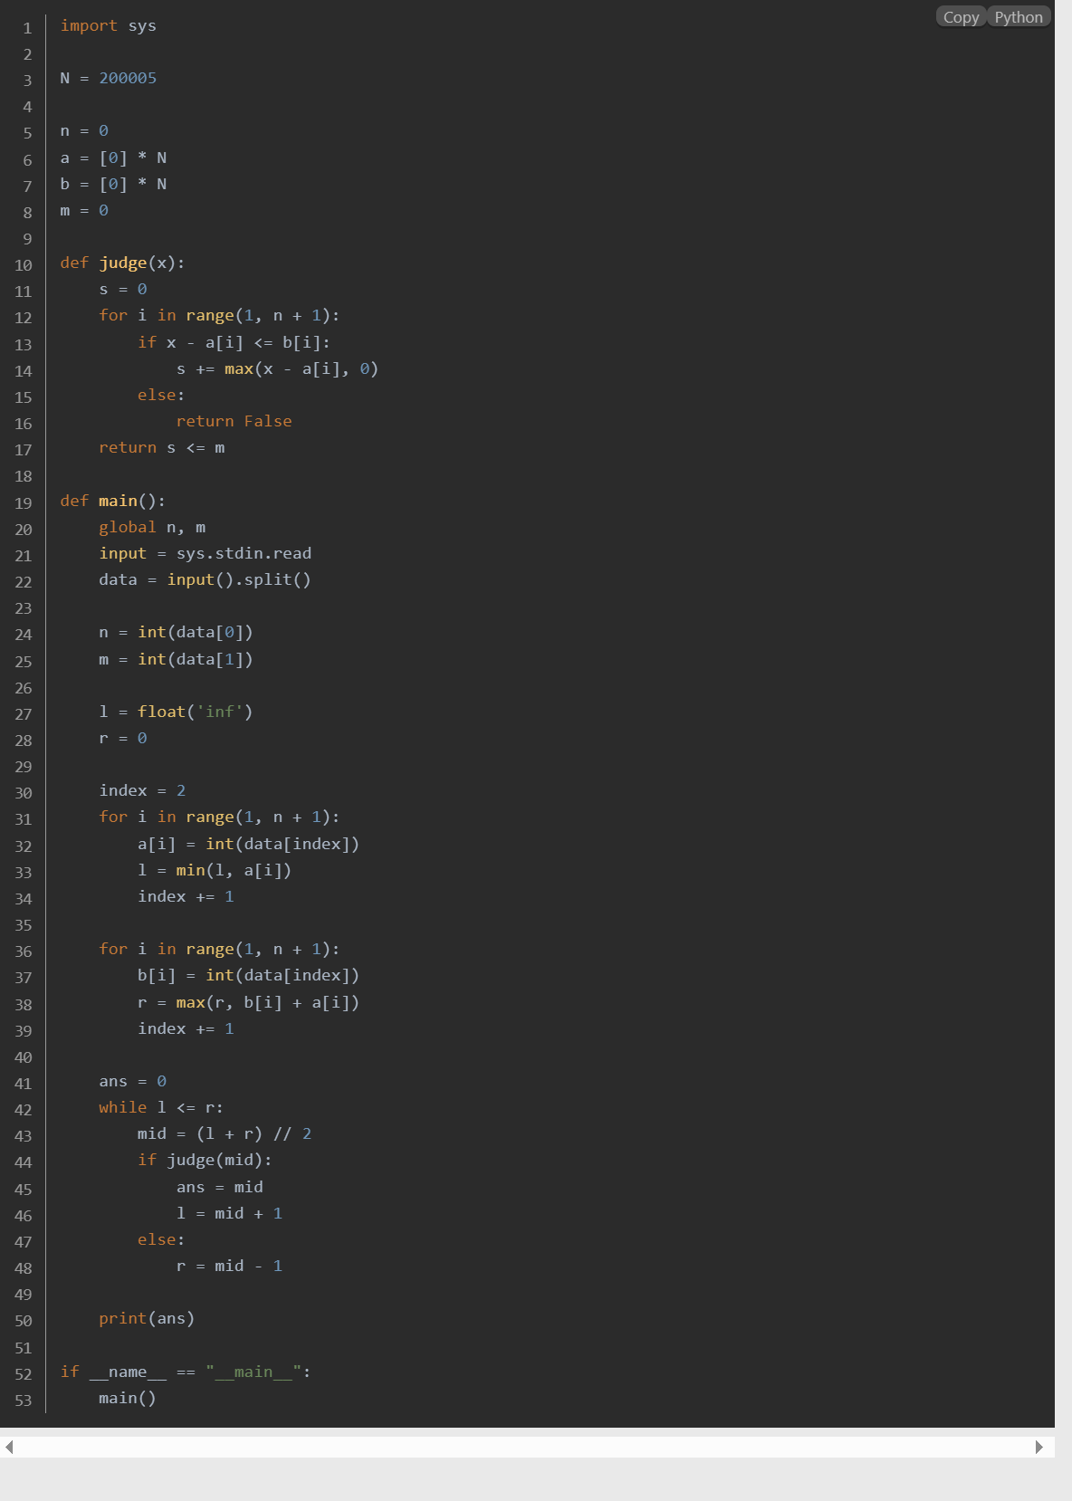Click 'l = min(l, a[i])' line
Image resolution: width=1072 pixels, height=1501 pixels.
pos(215,870)
